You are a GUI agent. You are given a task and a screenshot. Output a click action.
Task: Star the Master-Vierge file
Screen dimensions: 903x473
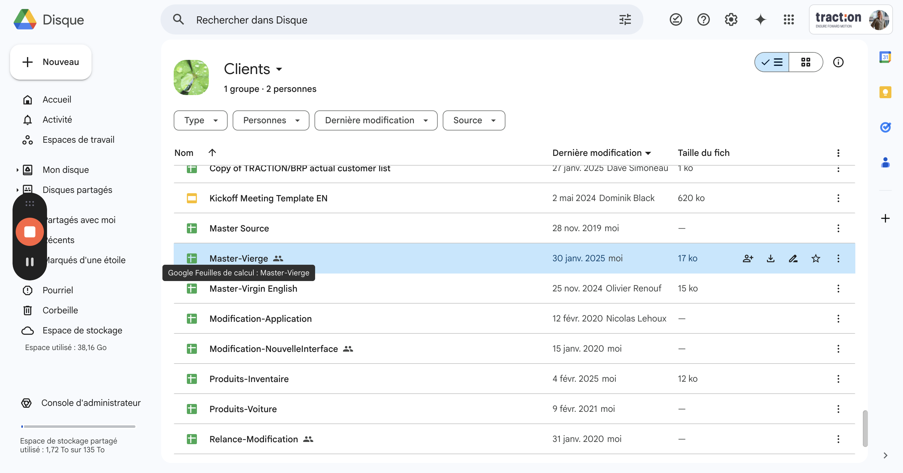tap(816, 258)
